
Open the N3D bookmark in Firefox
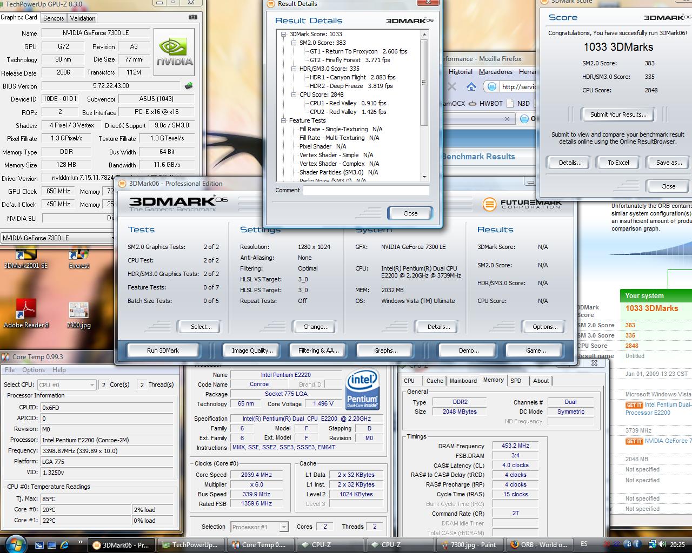[x=517, y=103]
